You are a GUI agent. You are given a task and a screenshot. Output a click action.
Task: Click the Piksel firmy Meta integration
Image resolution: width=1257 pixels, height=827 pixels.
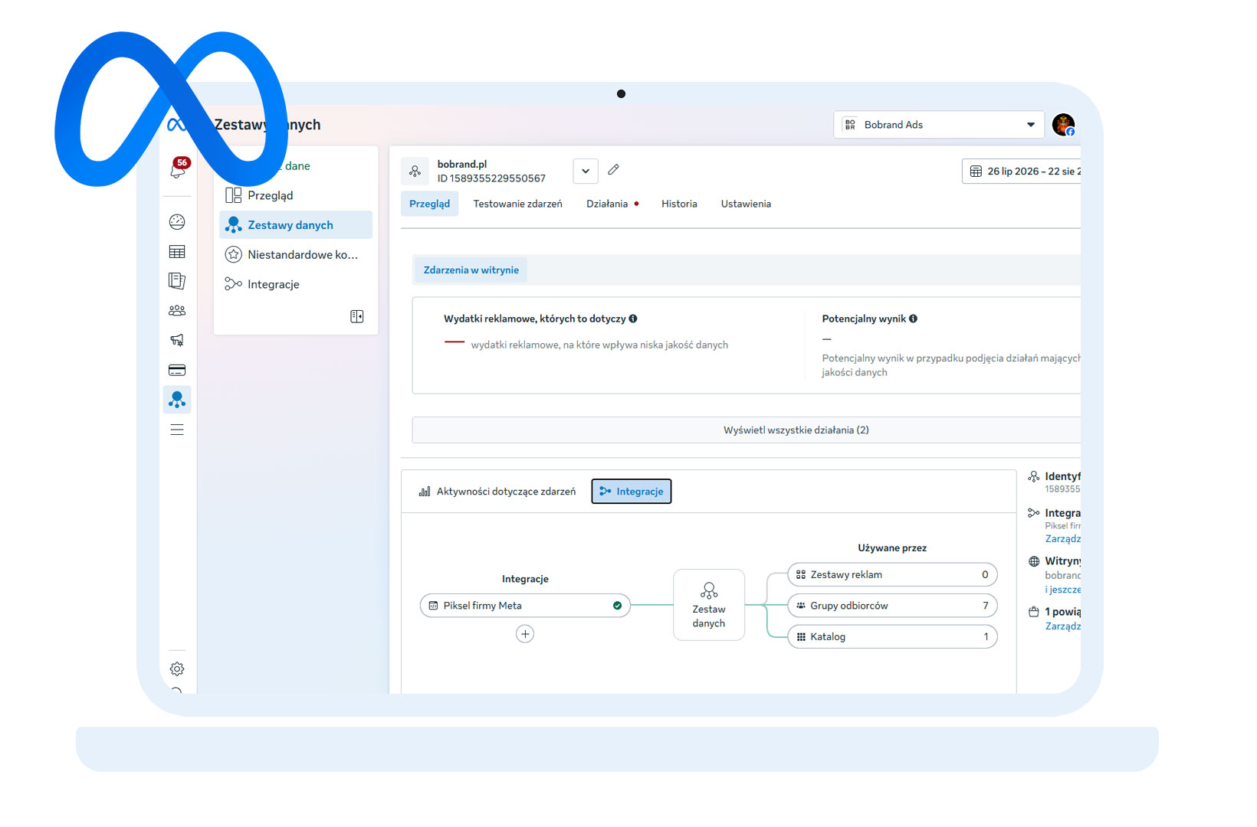(x=525, y=606)
